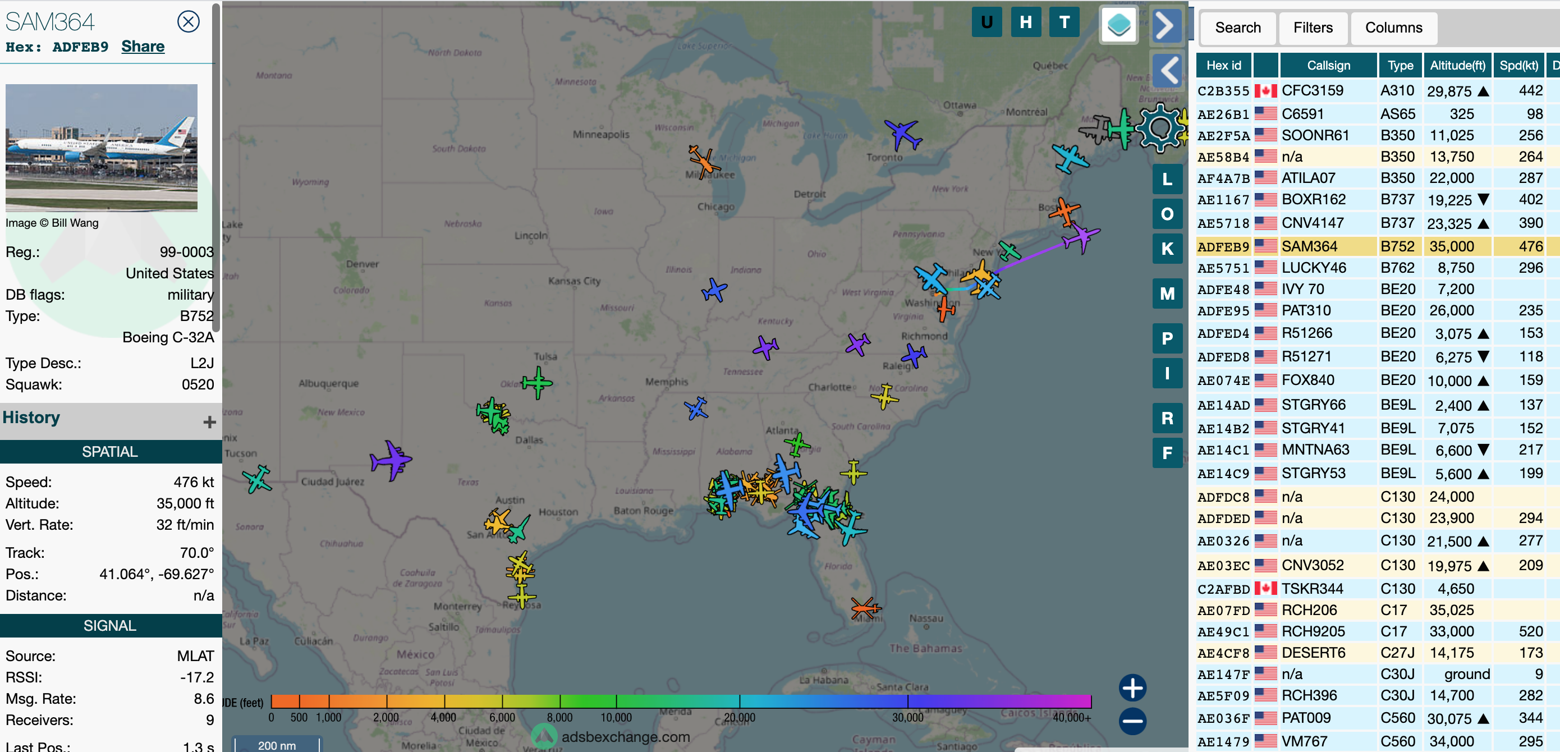Viewport: 1560px width, 752px height.
Task: Click purple segment of altitude color legend
Action: point(999,701)
